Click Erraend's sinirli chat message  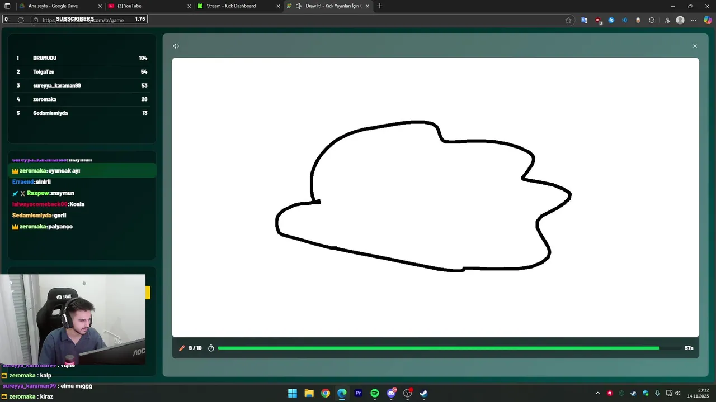click(31, 182)
